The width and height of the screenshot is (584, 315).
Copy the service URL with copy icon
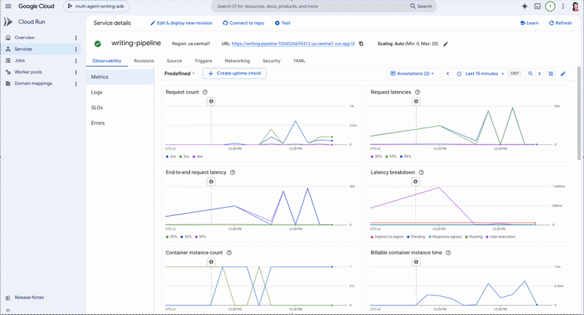[361, 44]
